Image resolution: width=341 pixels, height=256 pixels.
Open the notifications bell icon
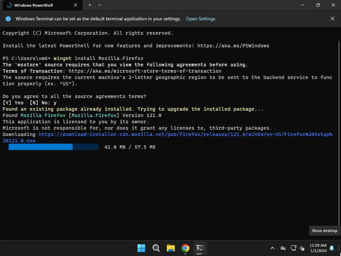click(x=332, y=248)
